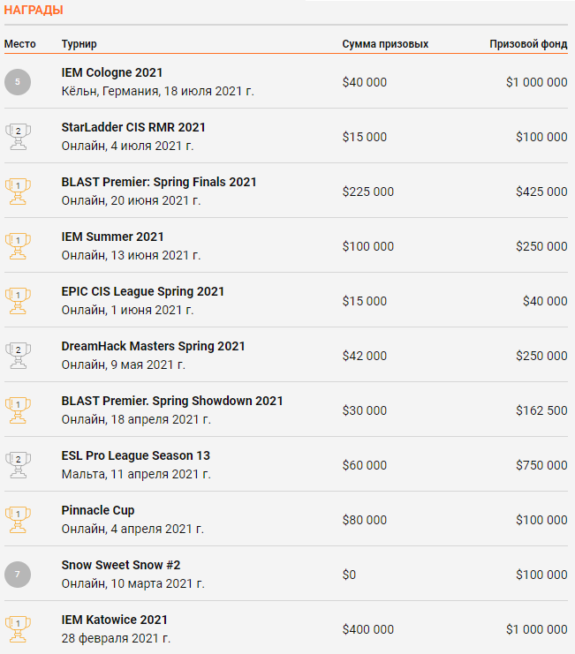575x654 pixels.
Task: Click the 7th place badge for Snow Sweet Snow #2
Action: pyautogui.click(x=18, y=575)
